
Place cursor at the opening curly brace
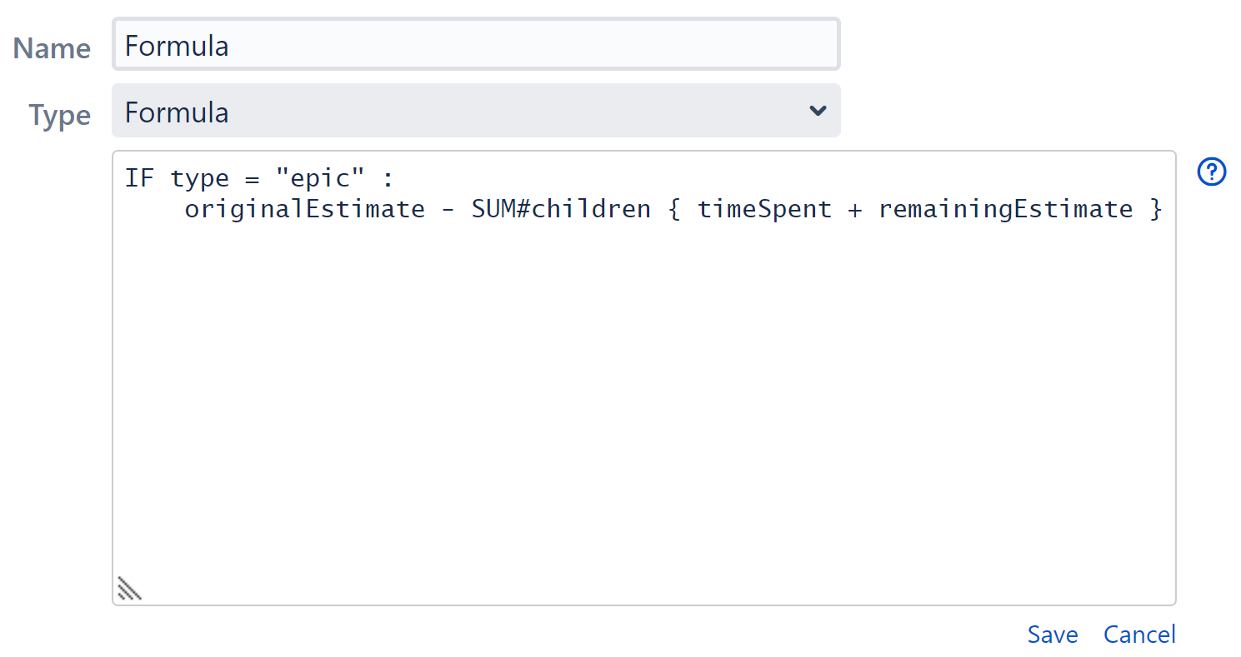point(674,209)
